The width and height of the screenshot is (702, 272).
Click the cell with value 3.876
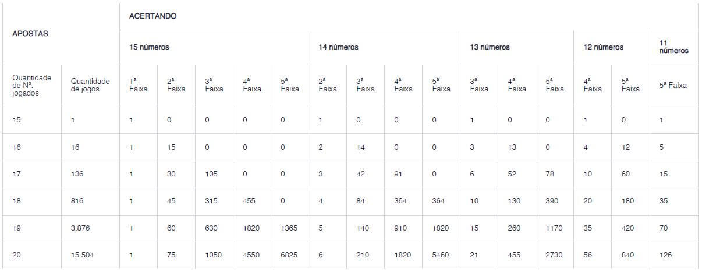click(x=80, y=228)
